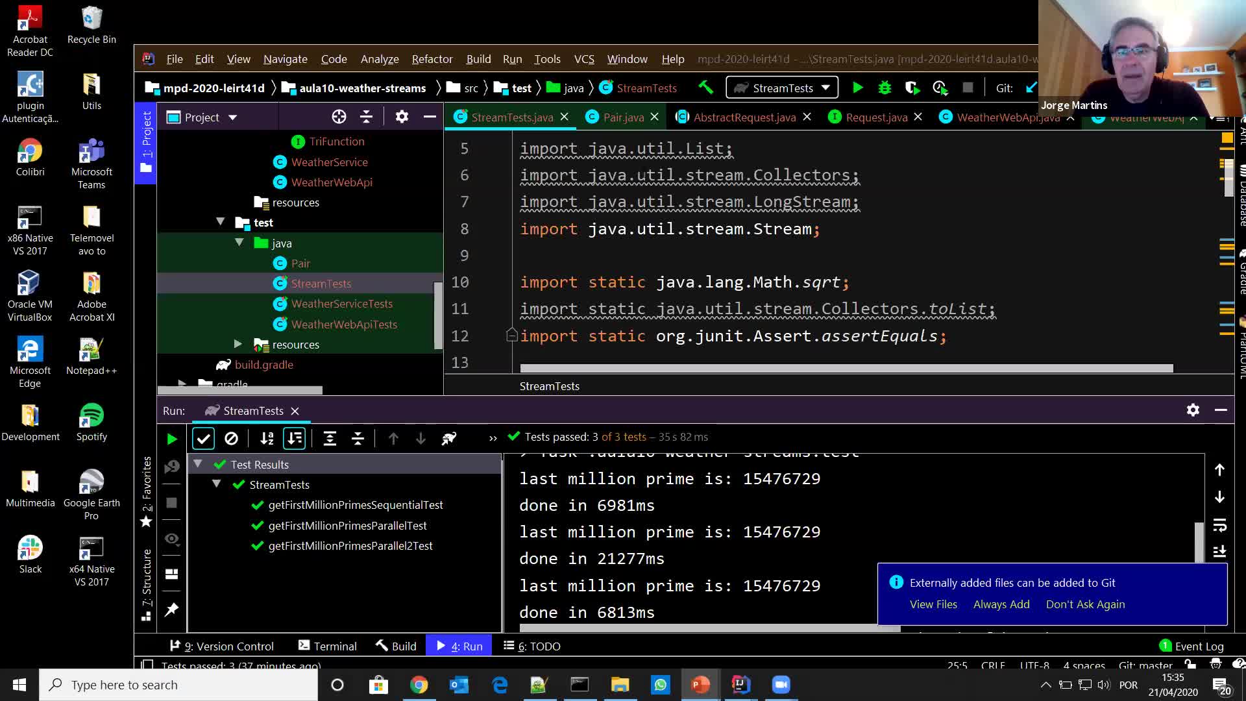The image size is (1246, 701).
Task: Collapse all test results icon
Action: 358,439
